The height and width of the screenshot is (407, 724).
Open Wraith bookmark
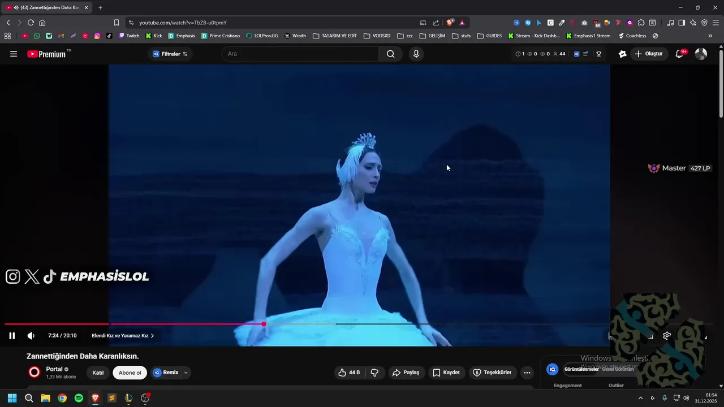coord(295,36)
